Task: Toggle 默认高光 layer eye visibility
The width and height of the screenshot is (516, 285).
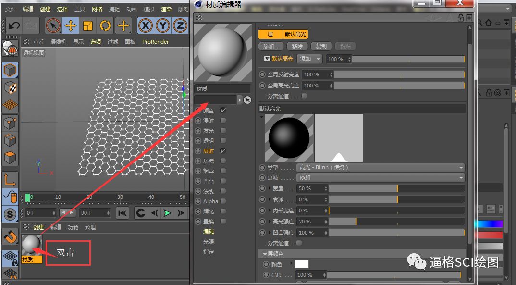Action: pyautogui.click(x=267, y=59)
